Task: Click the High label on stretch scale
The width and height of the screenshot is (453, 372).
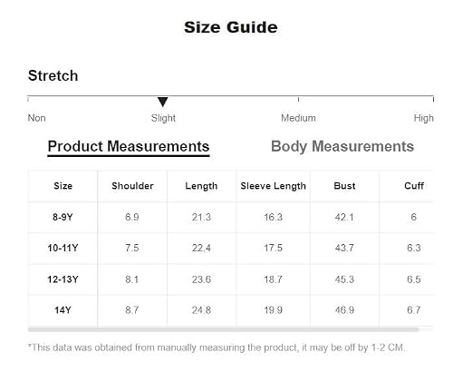Action: [423, 118]
